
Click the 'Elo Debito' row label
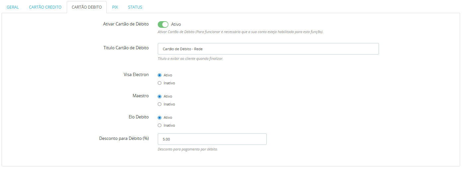click(x=139, y=117)
